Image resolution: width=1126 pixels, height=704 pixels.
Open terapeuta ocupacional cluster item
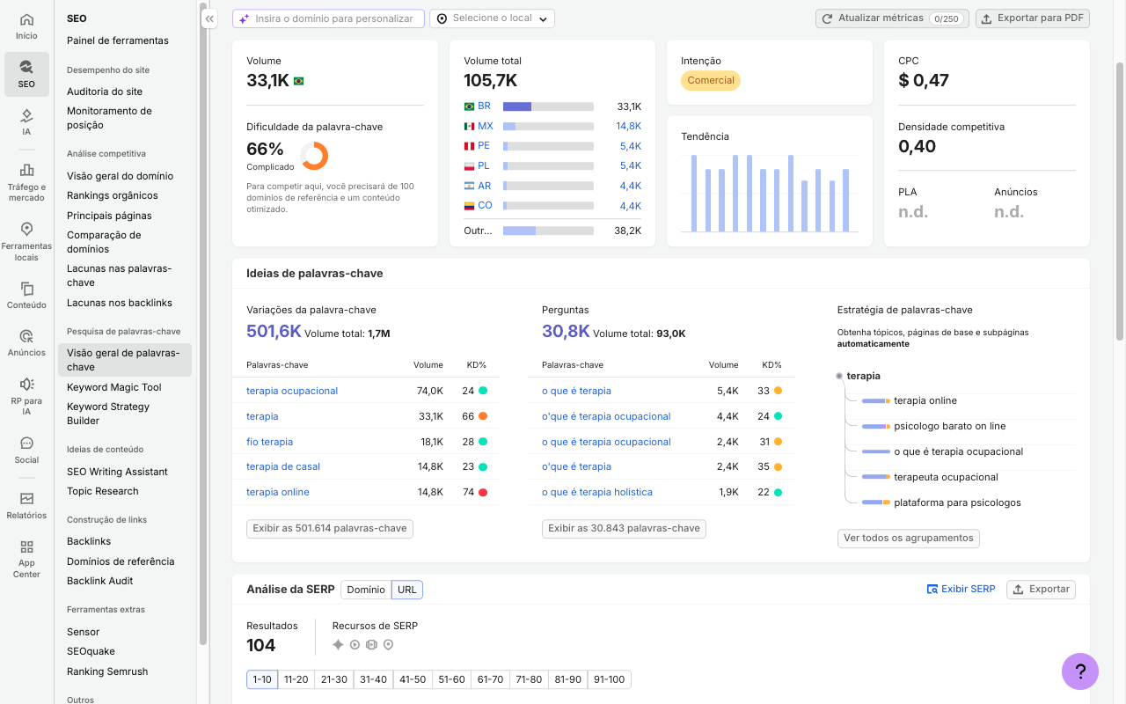pyautogui.click(x=946, y=477)
